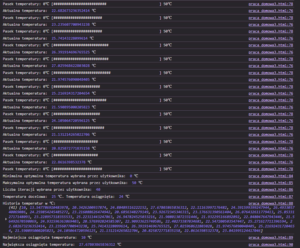Screen dimensions: 300x248
Task: Jump to source praca_domowa3.html:89
Action: point(270,237)
